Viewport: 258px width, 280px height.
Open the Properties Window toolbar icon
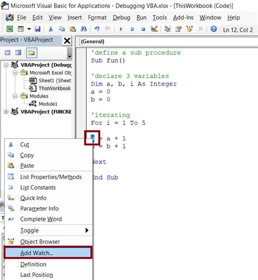179,29
